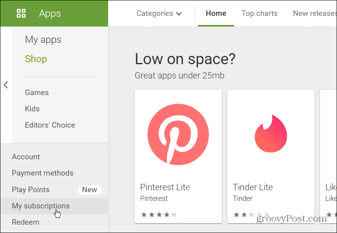This screenshot has height=233, width=337.
Task: Select My subscriptions
Action: tap(41, 206)
